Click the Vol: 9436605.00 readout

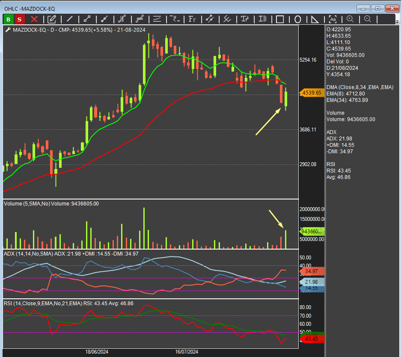[x=345, y=55]
